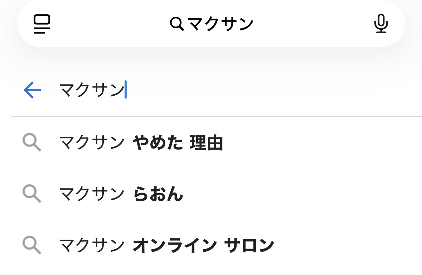
Task: Click マクサン prefix in the first suggestion
Action: [92, 143]
